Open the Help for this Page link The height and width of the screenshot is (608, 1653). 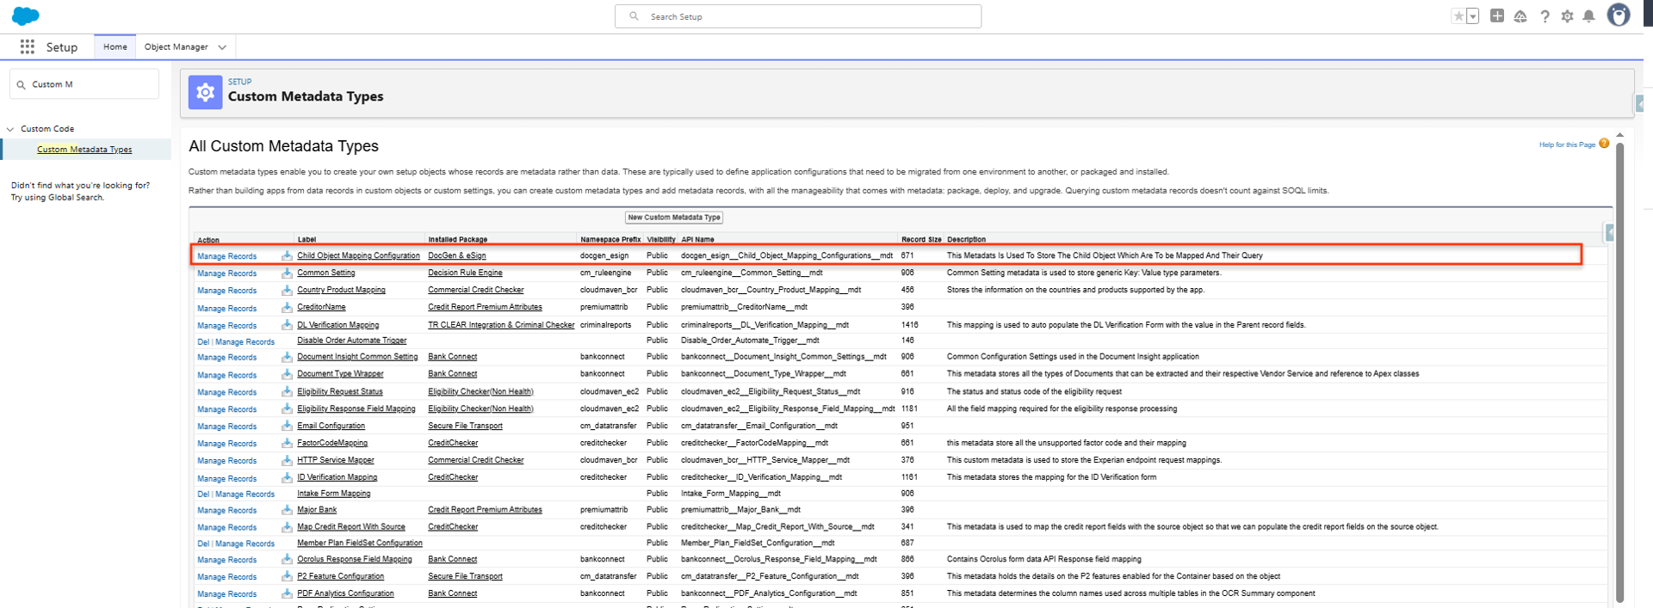[1567, 144]
